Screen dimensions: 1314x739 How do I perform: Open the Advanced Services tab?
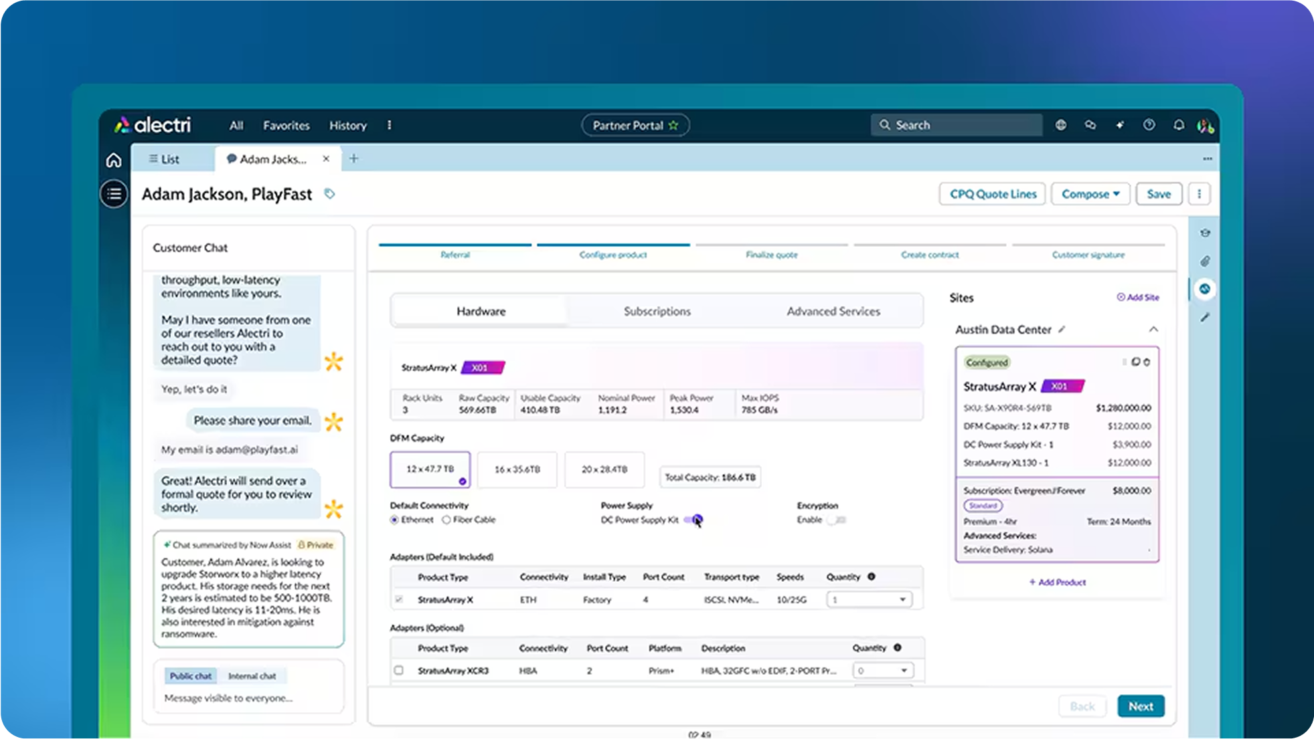click(833, 311)
